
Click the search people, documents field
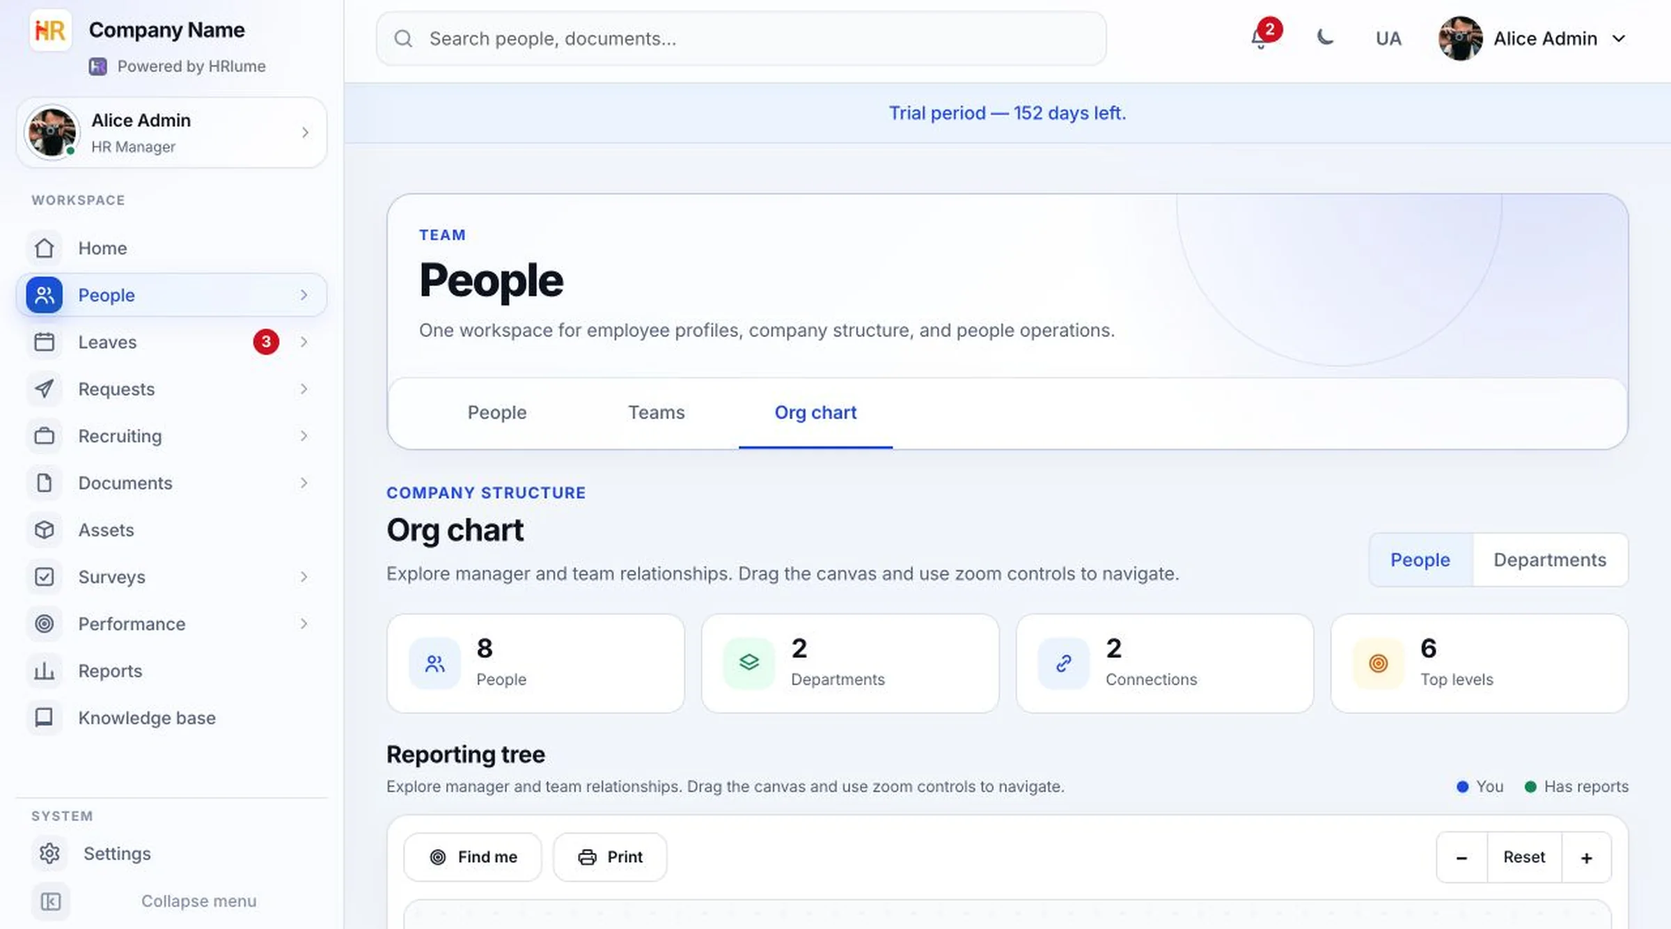[x=742, y=38]
